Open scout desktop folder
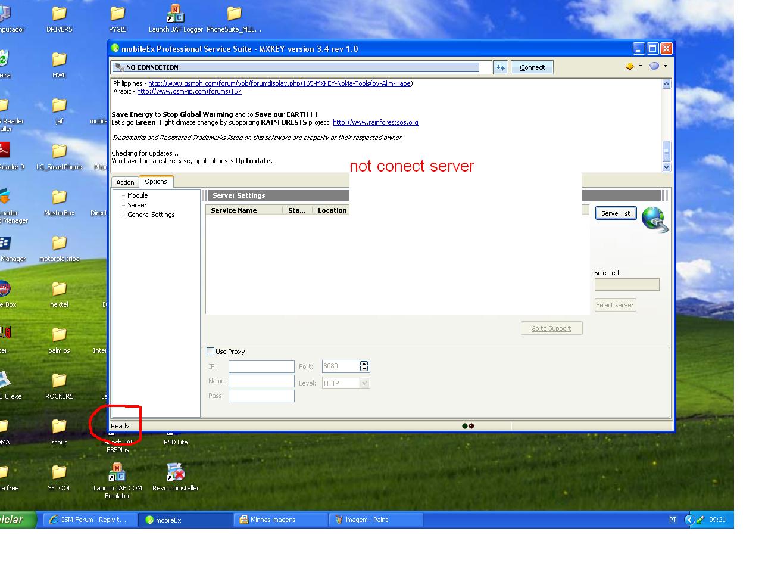 [x=59, y=431]
